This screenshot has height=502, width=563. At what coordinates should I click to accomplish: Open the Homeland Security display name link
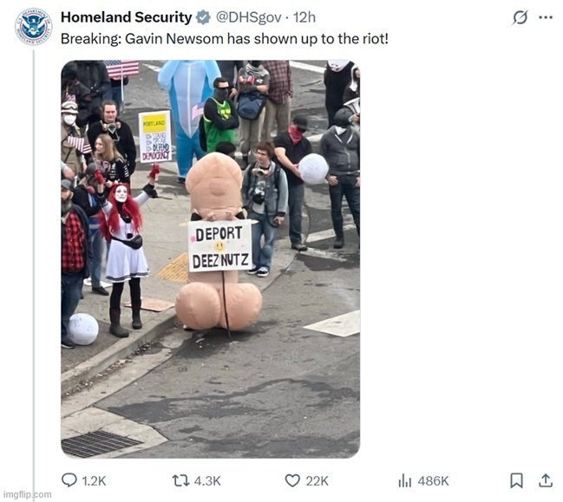(x=127, y=17)
